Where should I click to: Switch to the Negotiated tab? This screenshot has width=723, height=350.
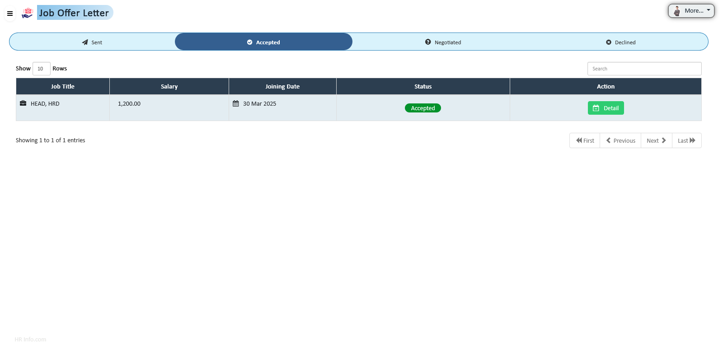[443, 42]
